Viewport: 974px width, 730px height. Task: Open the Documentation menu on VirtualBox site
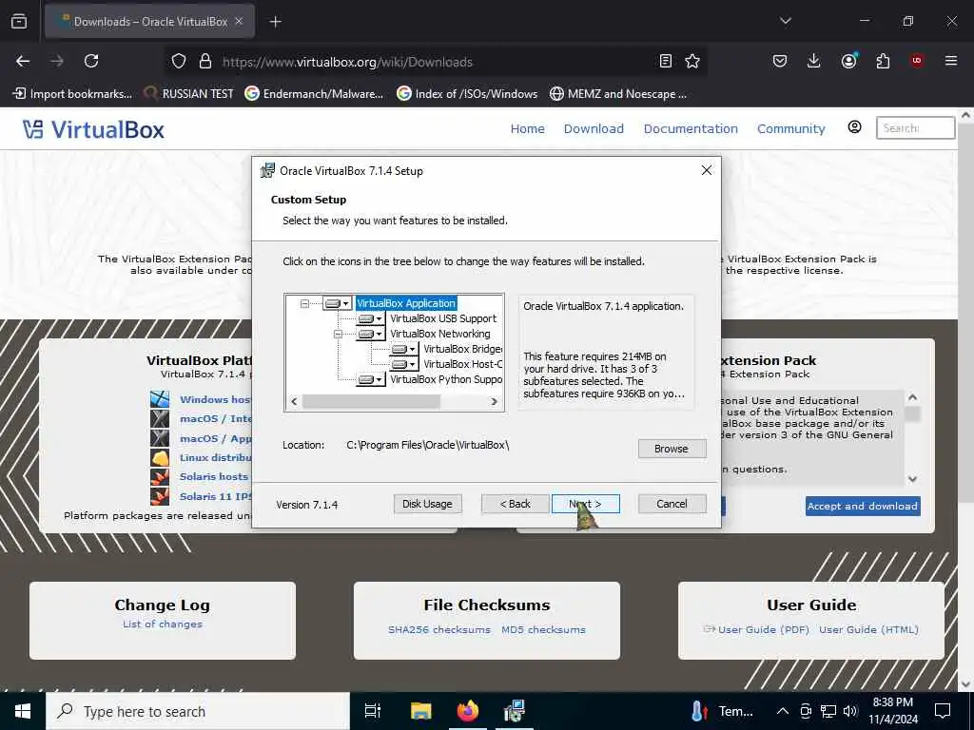(x=691, y=128)
